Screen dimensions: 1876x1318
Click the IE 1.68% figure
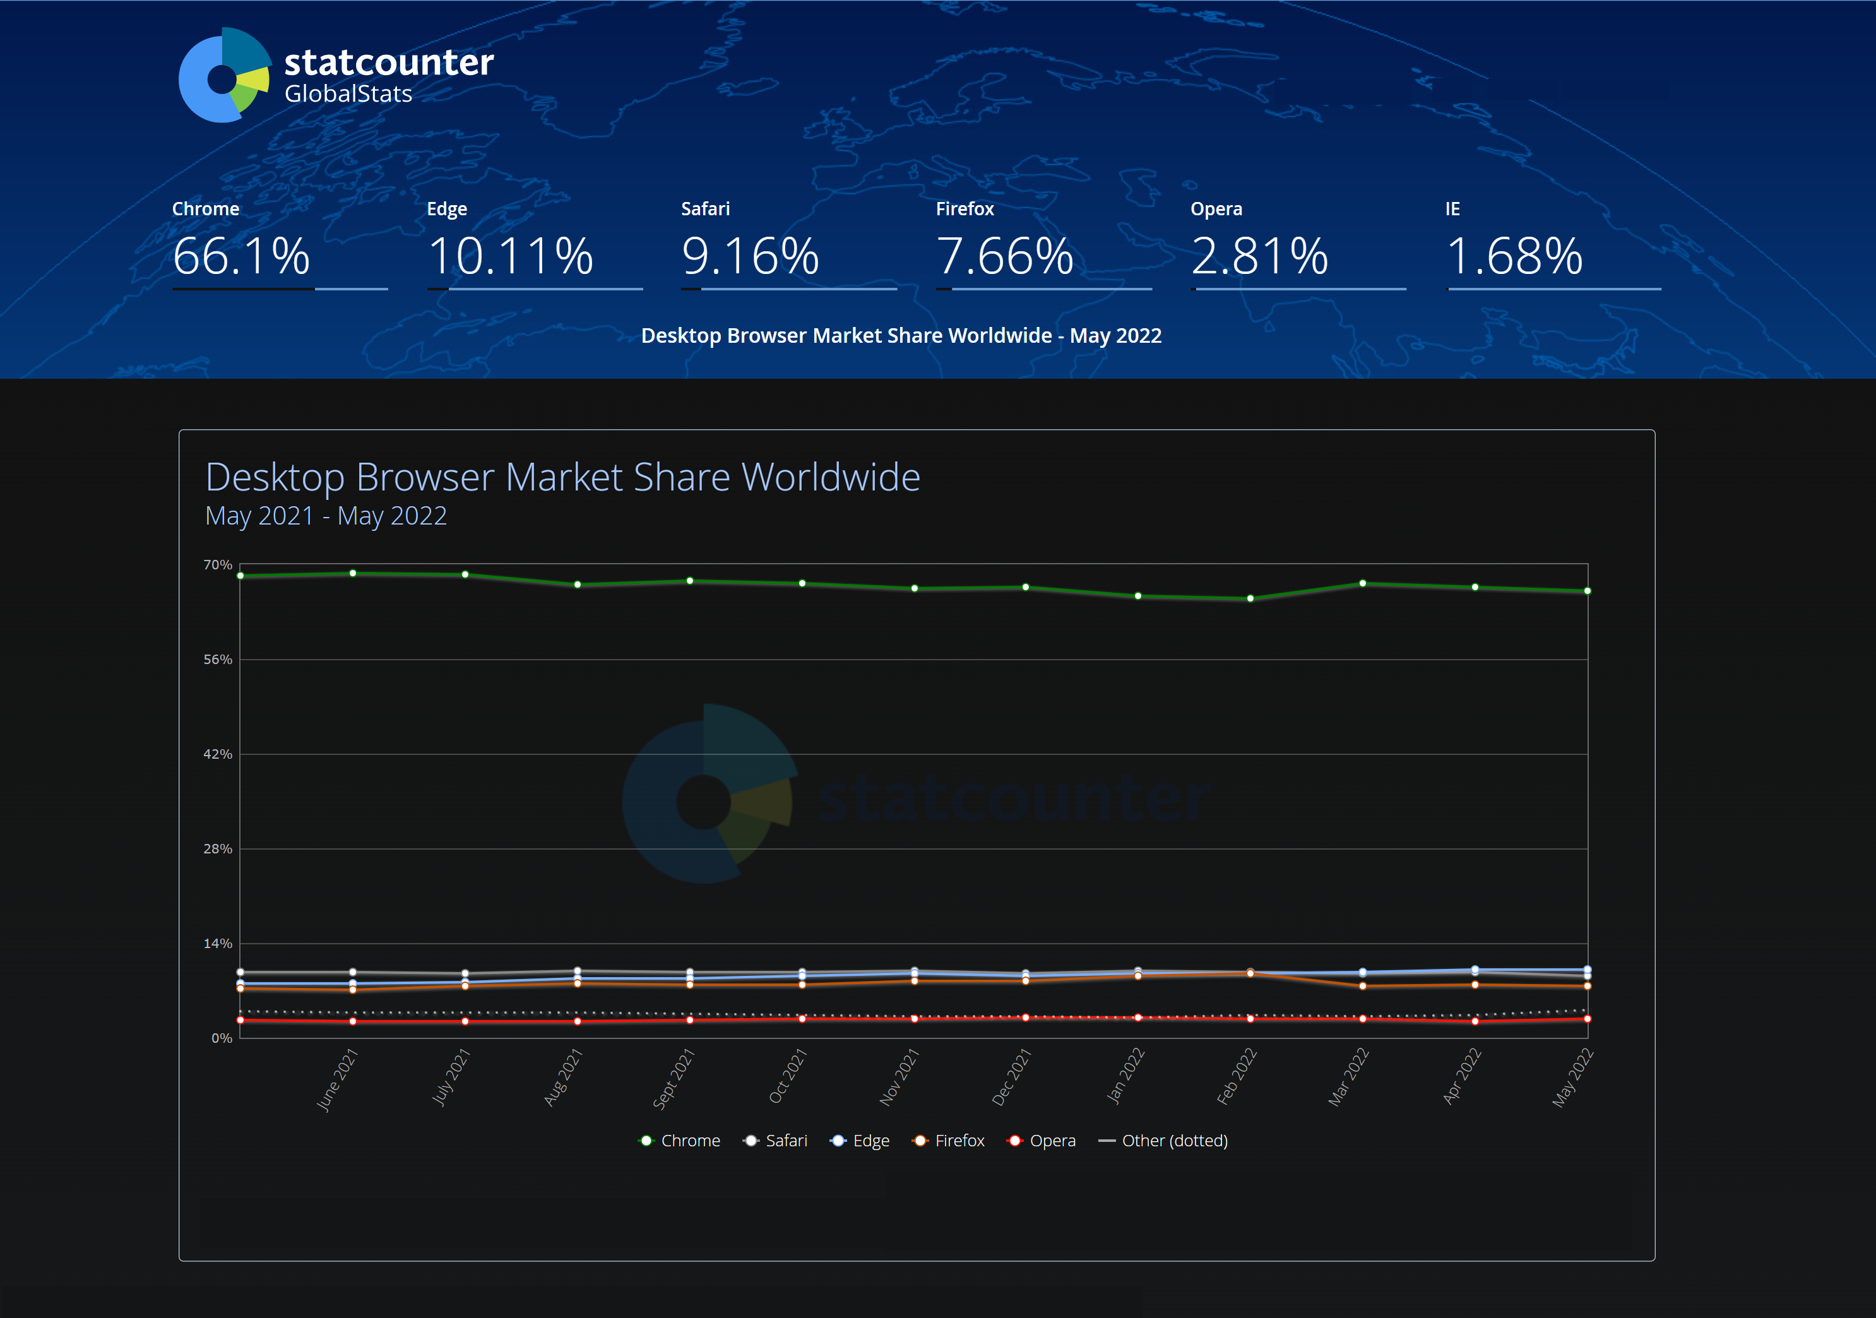[x=1514, y=255]
